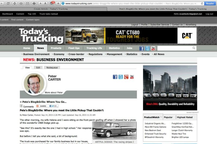Image resolution: width=217 pixels, height=144 pixels.
Task: Open the Nodequeue tab
Action: (52, 67)
